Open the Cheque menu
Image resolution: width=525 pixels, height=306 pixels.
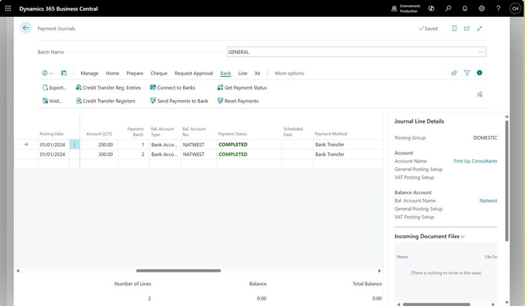pos(159,73)
